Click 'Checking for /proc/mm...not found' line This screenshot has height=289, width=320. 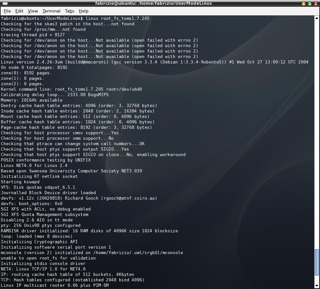pyautogui.click(x=43, y=29)
